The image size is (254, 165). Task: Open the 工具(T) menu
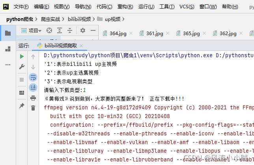click(167, 7)
